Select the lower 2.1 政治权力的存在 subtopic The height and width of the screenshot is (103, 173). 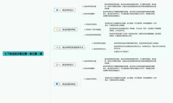(x=90, y=79)
